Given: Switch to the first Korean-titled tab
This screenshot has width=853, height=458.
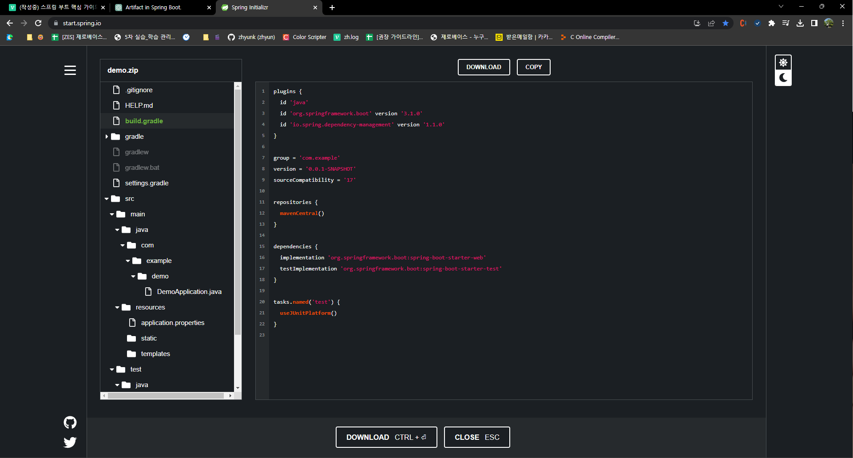Looking at the screenshot, I should [x=56, y=8].
